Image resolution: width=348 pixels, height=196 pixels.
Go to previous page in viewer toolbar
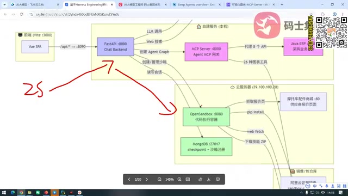tap(129, 179)
